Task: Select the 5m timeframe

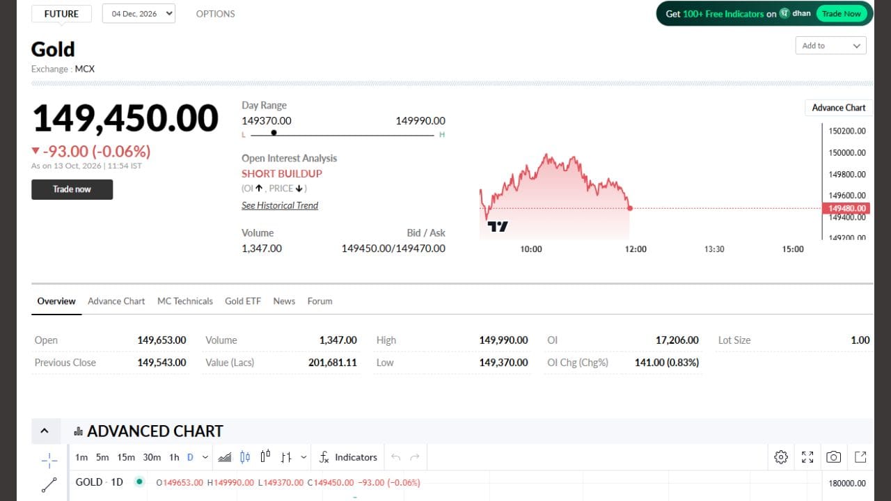Action: click(x=102, y=457)
